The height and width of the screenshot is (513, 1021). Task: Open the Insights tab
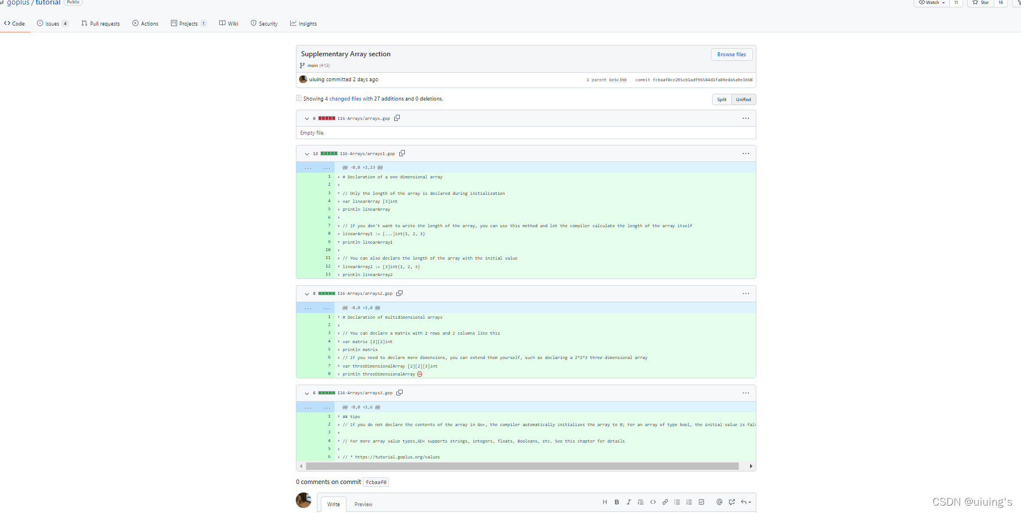pos(303,24)
